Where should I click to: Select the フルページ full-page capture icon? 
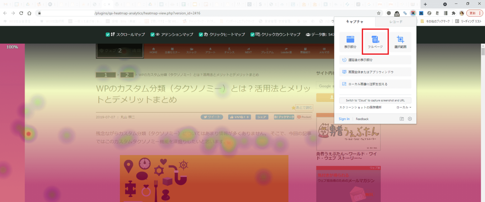(x=375, y=41)
